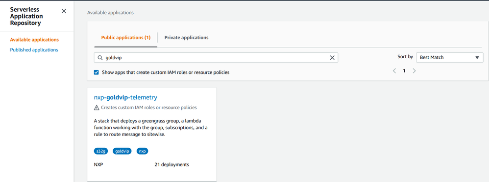Viewport: 489px width, 182px height.
Task: Focus the goldvip search input field
Action: (216, 58)
